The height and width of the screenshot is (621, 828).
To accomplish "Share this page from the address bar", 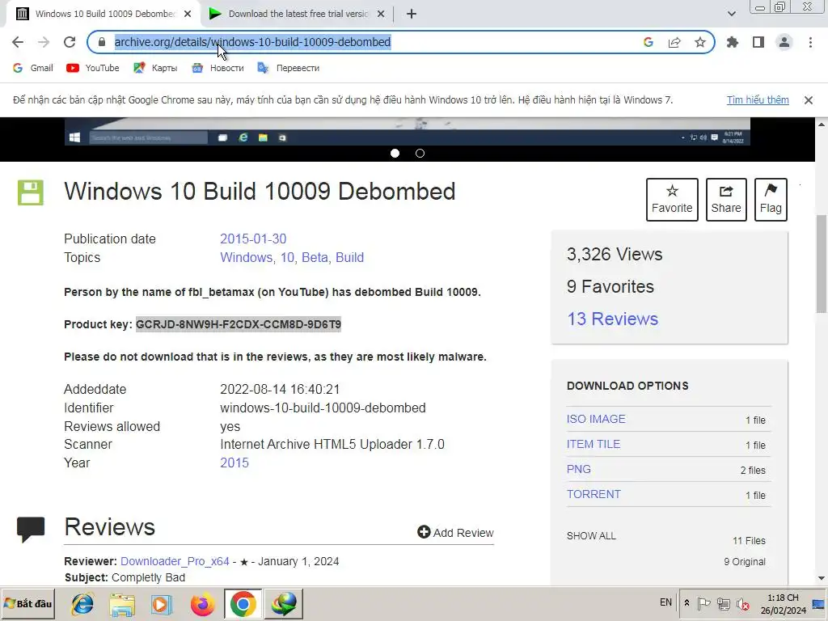I will 674,42.
